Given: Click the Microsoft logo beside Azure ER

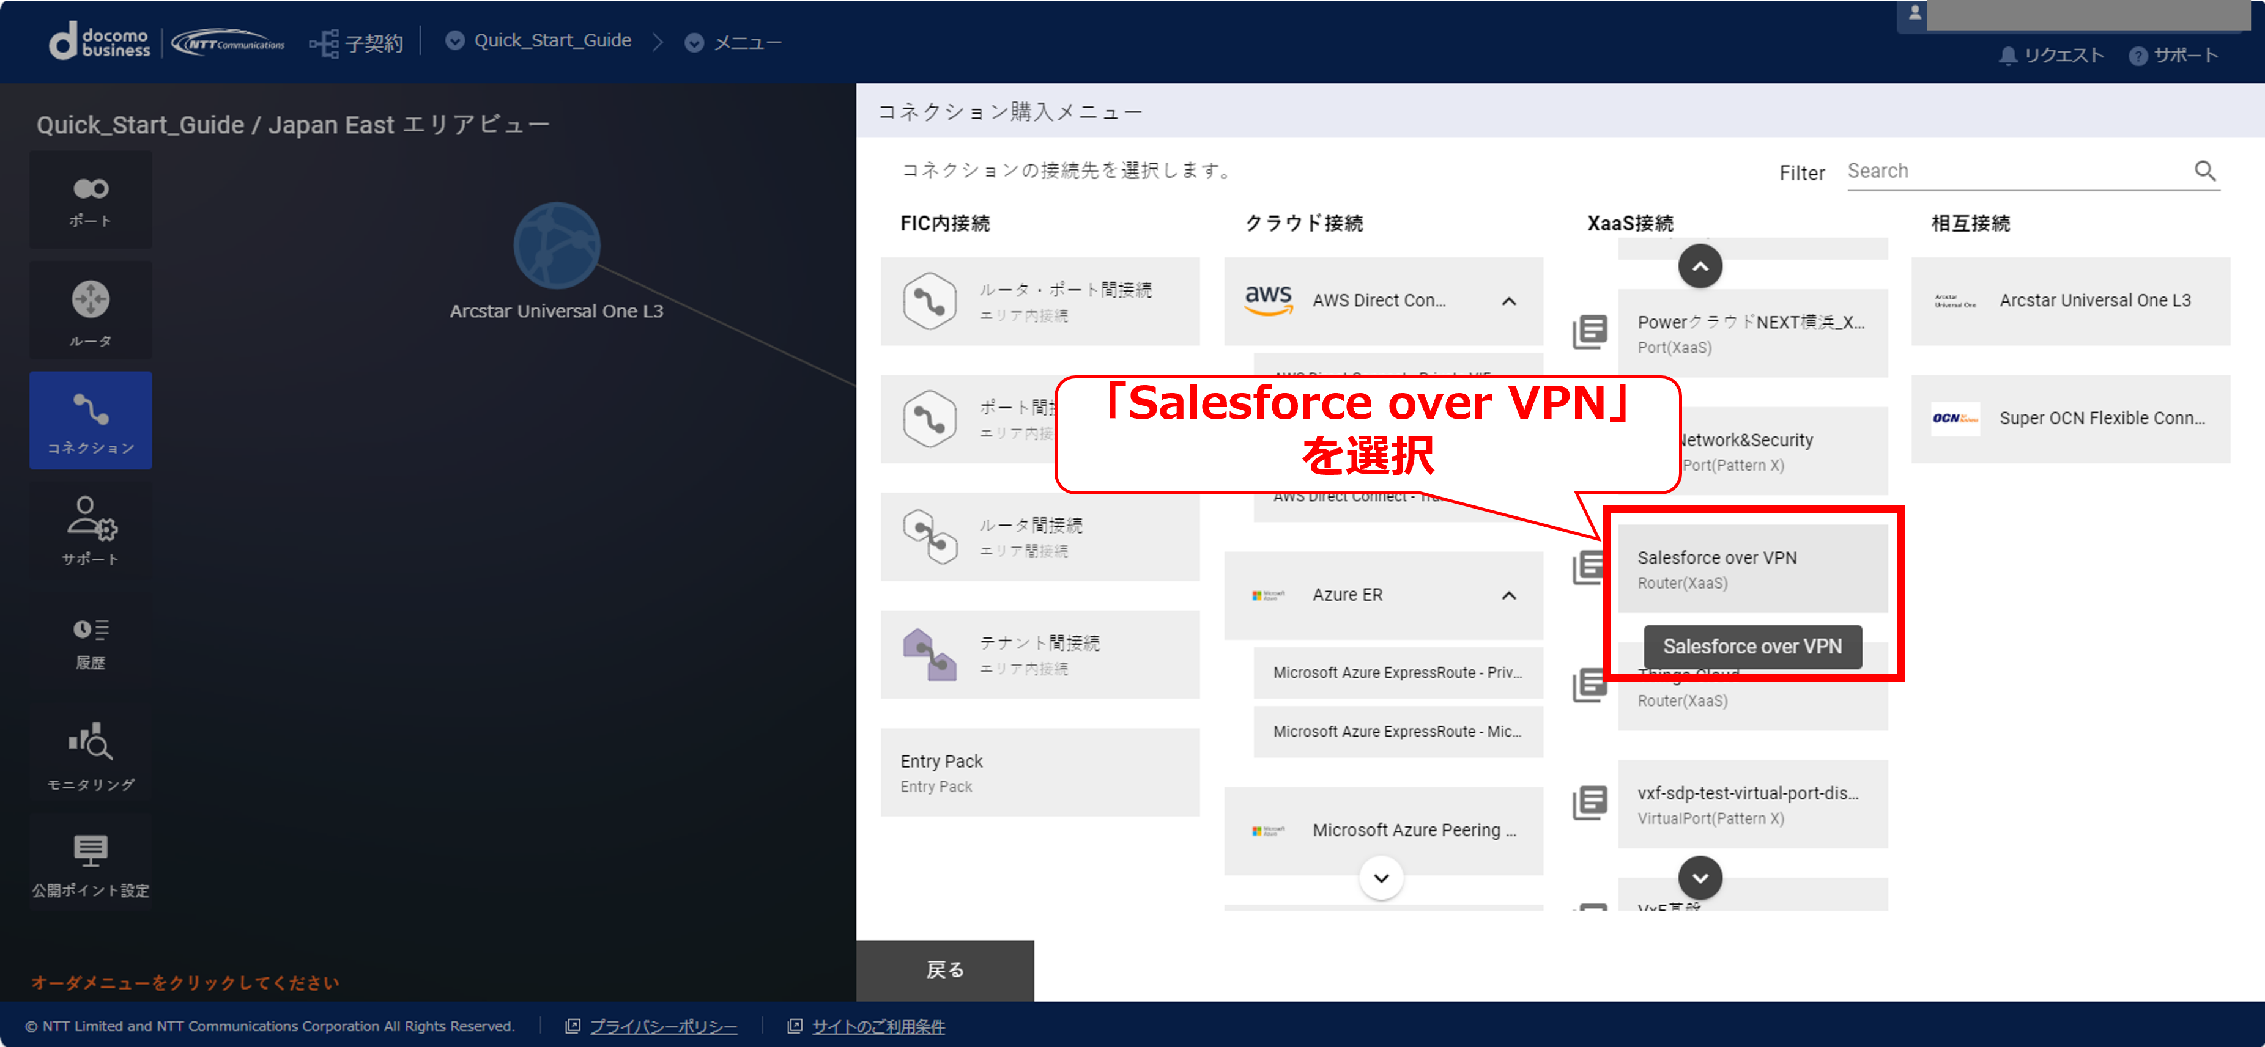Looking at the screenshot, I should coord(1268,595).
